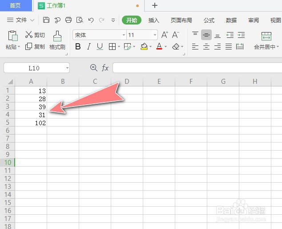Image resolution: width=282 pixels, height=229 pixels.
Task: Apply the red font color
Action: point(159,47)
